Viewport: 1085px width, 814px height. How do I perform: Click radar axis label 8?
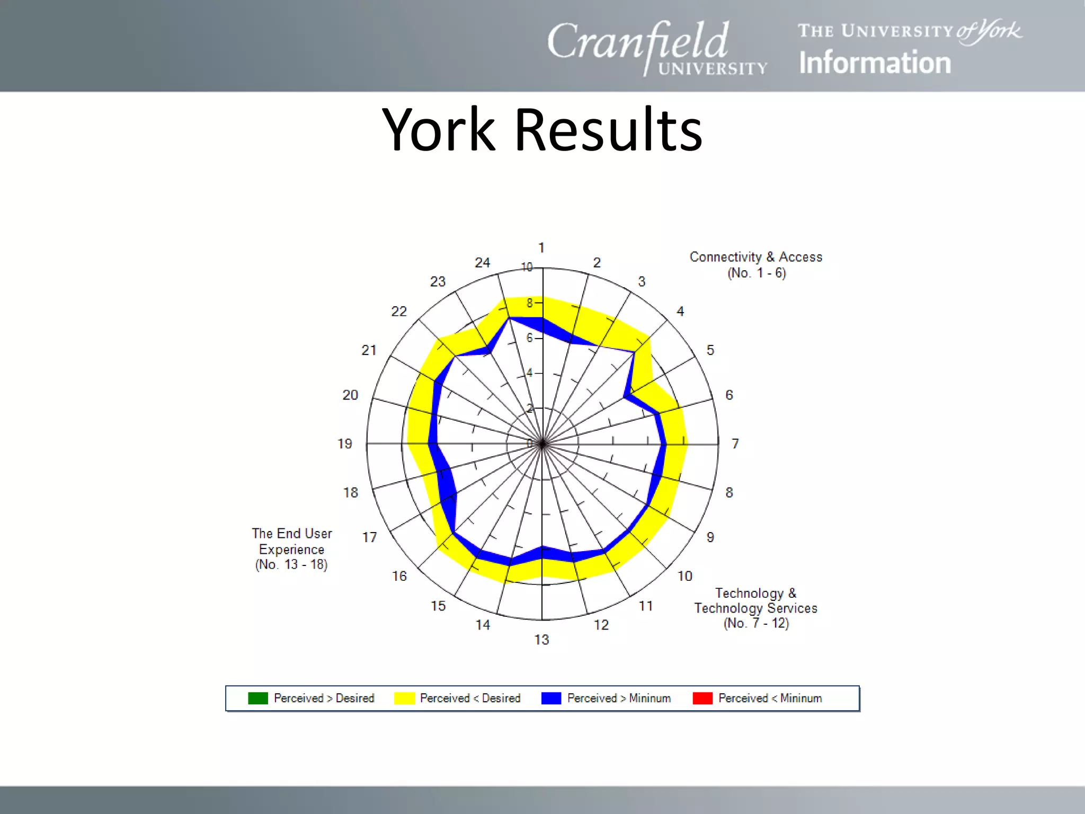coord(730,492)
